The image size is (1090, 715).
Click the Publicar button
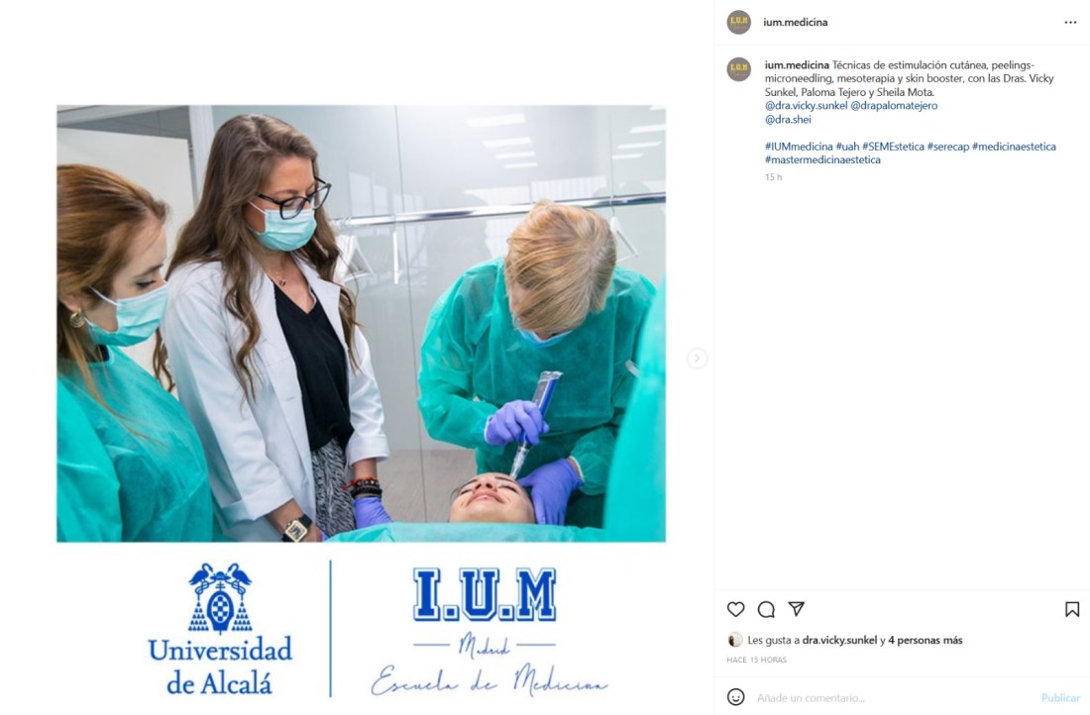[1060, 697]
